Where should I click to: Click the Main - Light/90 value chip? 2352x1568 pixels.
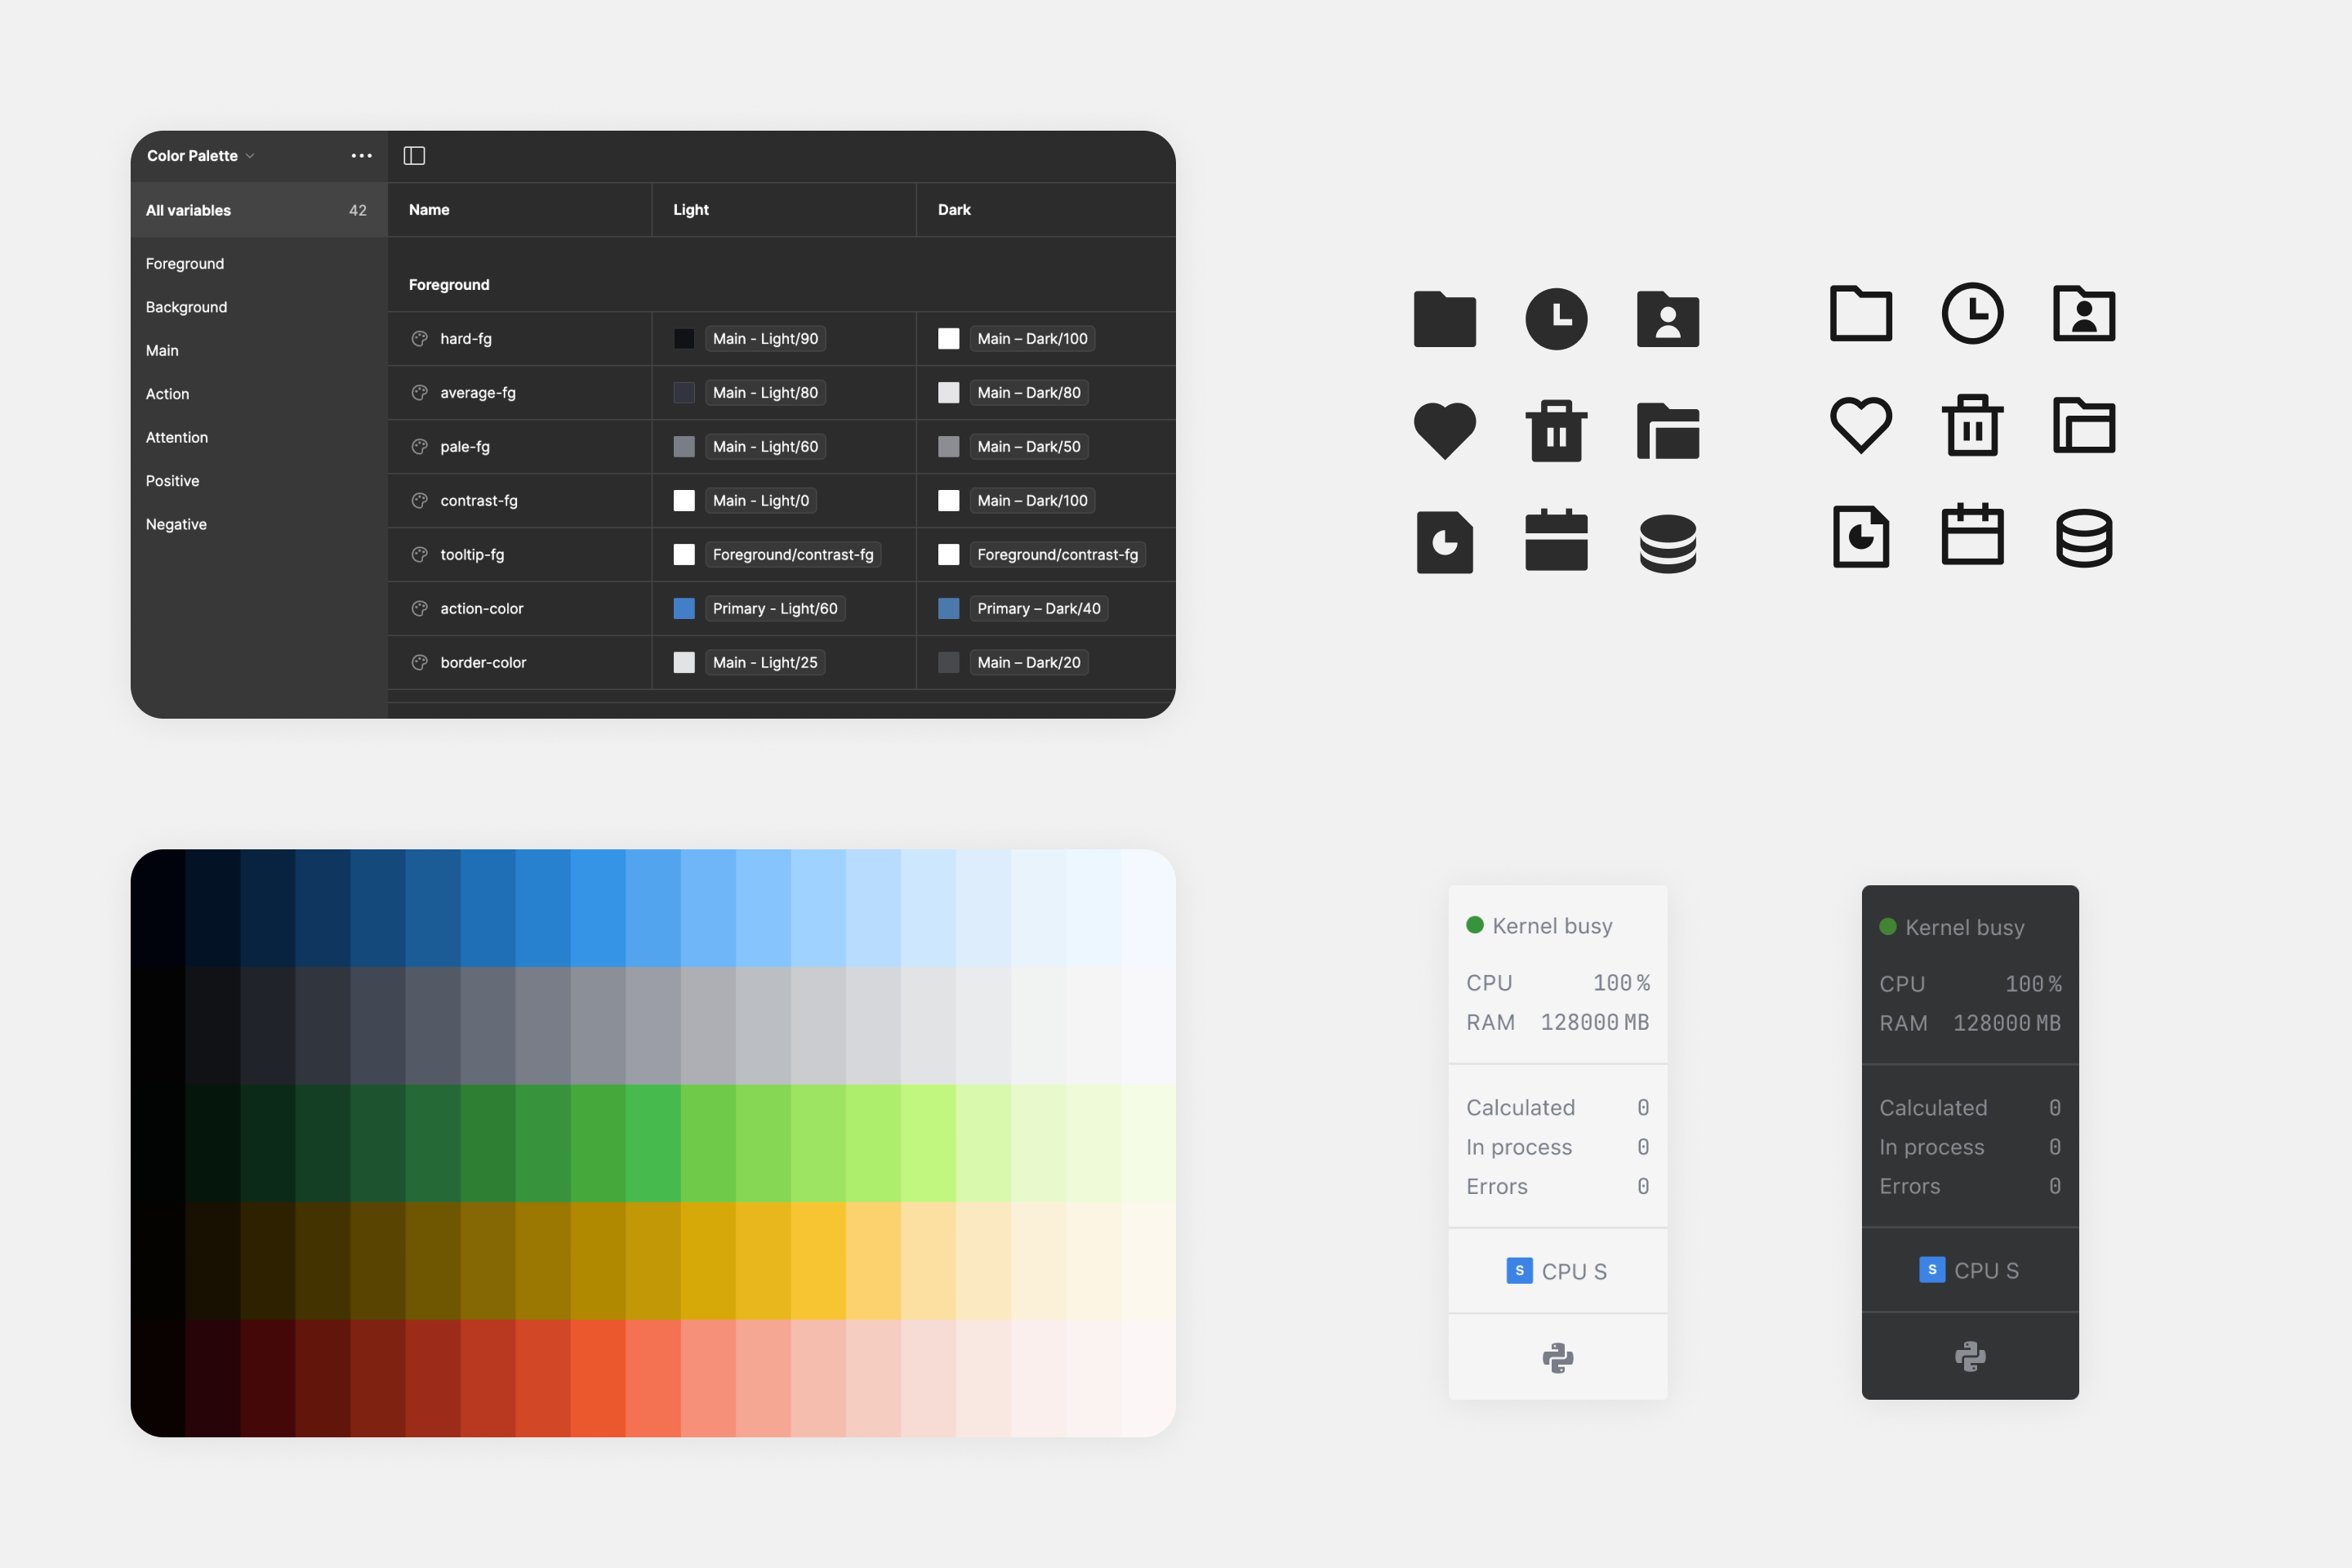764,338
